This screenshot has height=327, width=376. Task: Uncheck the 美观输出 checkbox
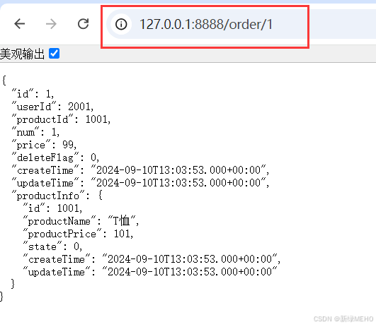(55, 54)
